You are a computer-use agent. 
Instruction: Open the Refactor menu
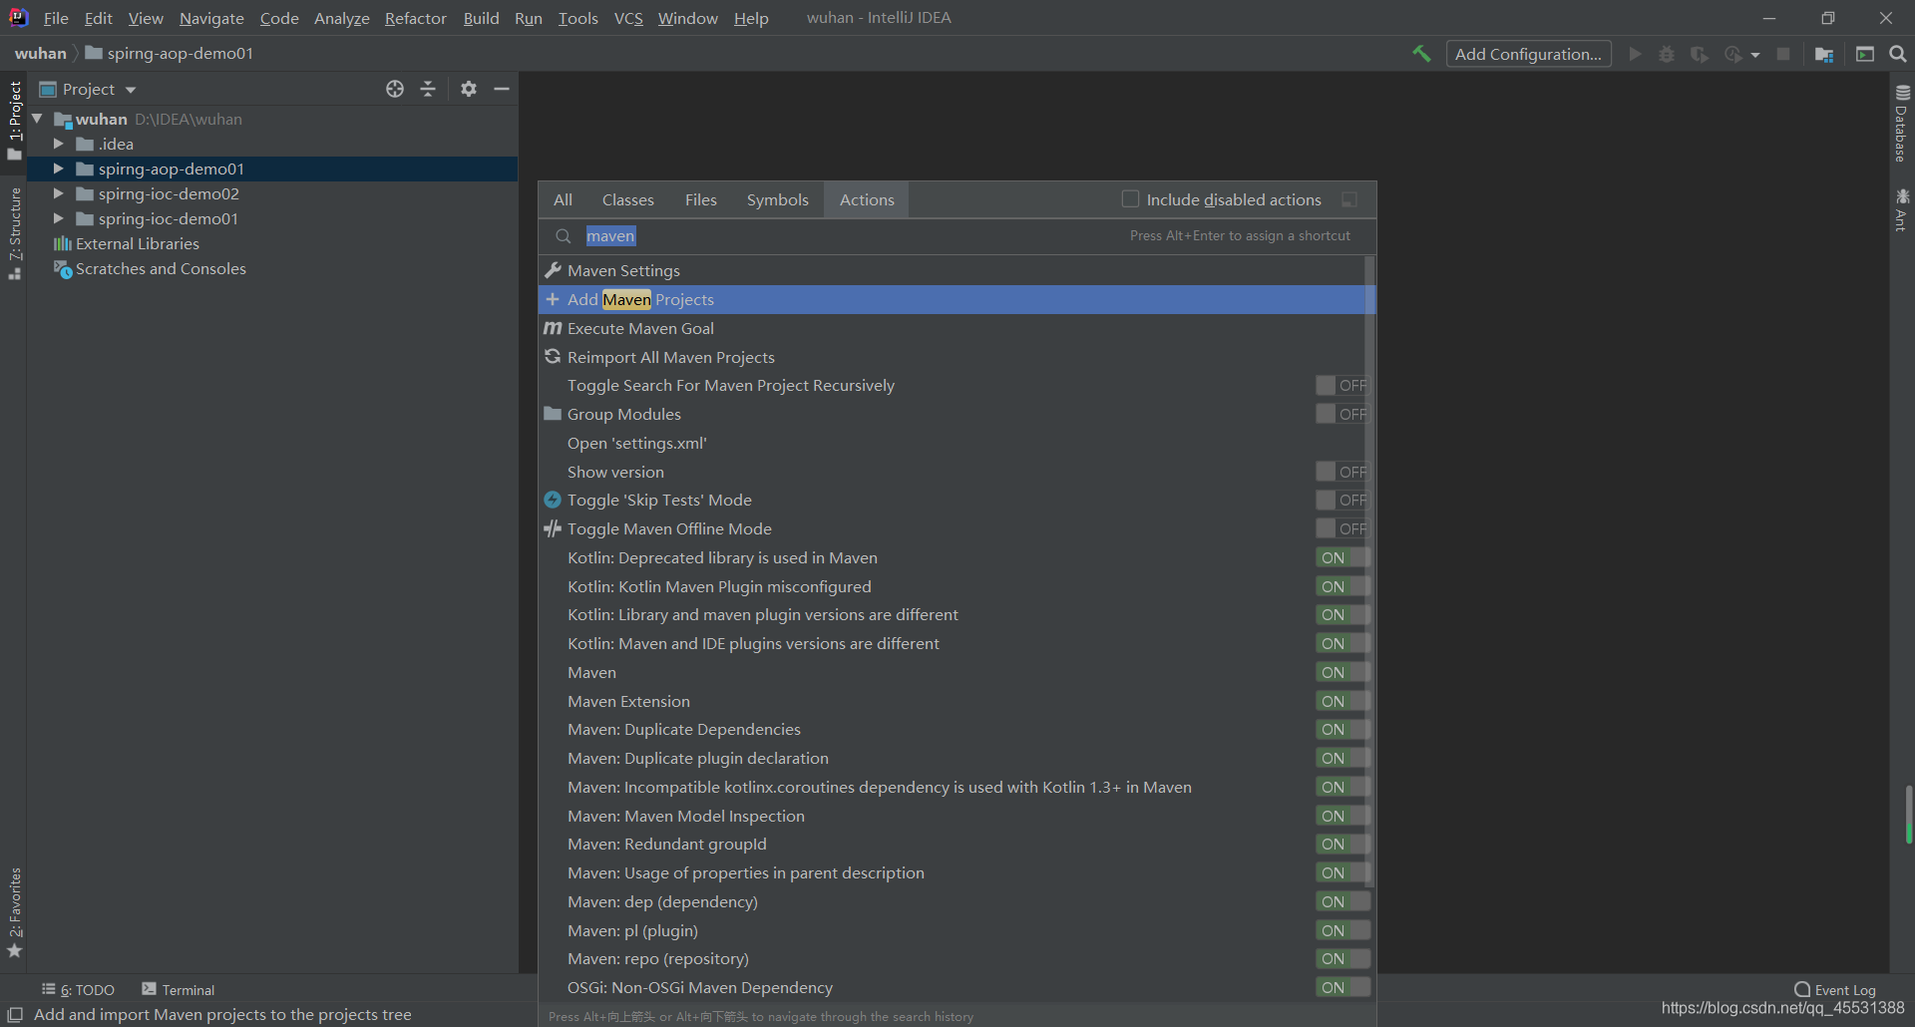416,18
